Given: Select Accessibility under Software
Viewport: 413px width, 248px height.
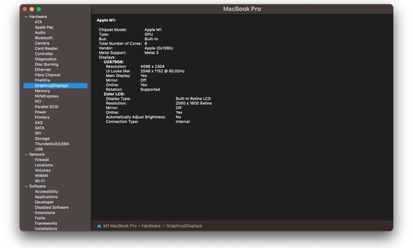Looking at the screenshot, I should coord(46,192).
